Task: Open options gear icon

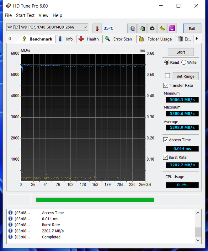Action: tap(162, 29)
